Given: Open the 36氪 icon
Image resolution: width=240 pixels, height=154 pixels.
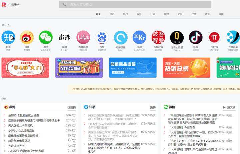Looking at the screenshot, I should point(139,38).
